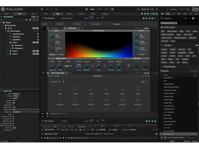
Task: Open the Effects tab
Action: pos(69,14)
